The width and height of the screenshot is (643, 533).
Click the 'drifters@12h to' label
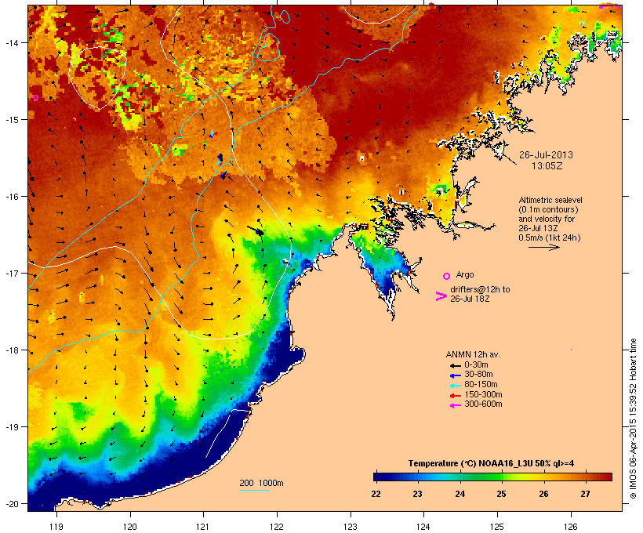click(480, 289)
